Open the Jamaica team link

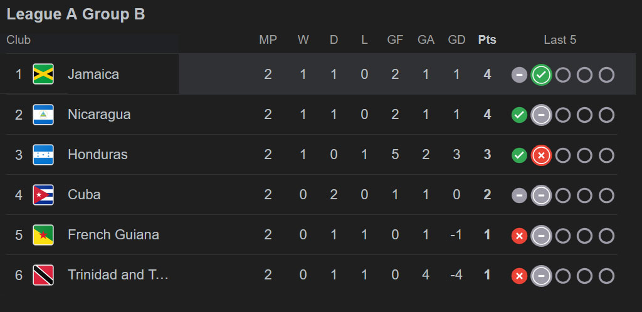93,74
